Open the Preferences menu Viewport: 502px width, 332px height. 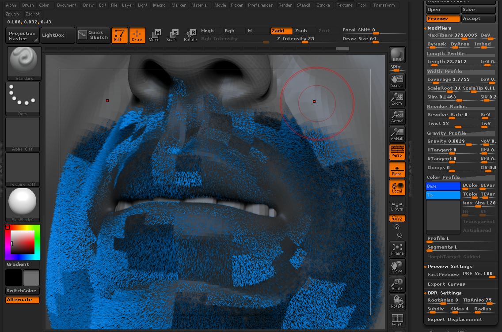[x=260, y=5]
